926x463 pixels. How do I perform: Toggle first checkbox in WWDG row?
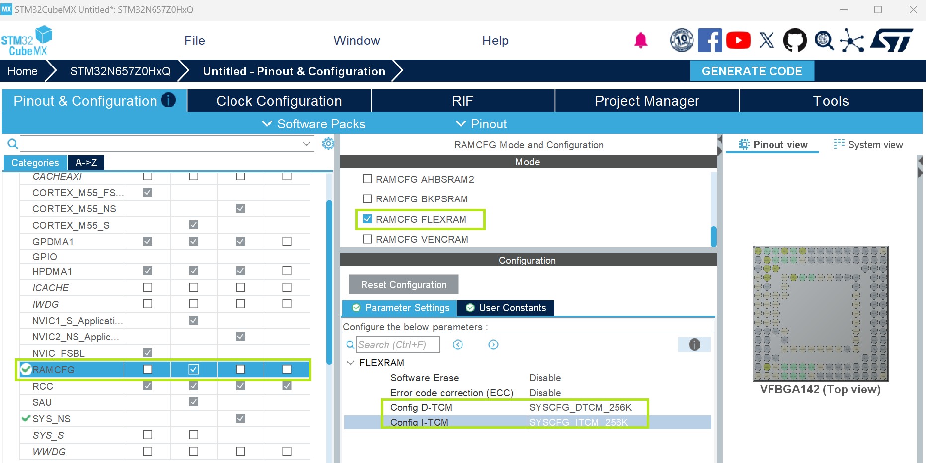click(148, 451)
